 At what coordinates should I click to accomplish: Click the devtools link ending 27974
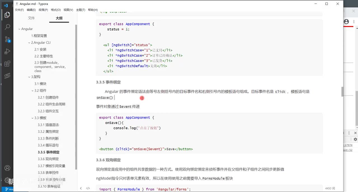348,145
